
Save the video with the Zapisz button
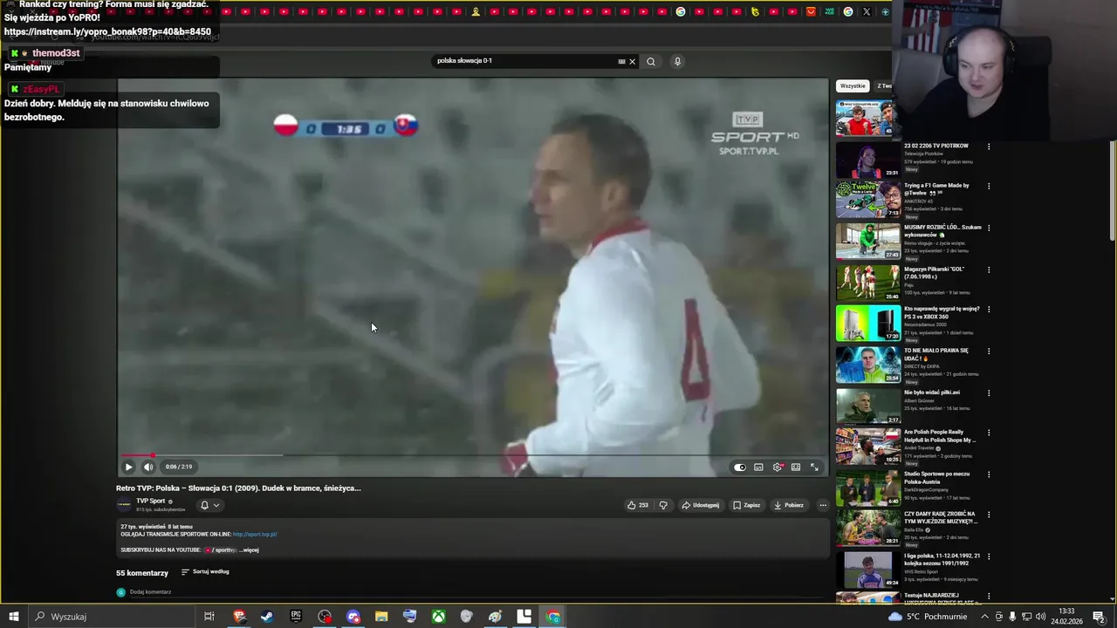pos(747,505)
